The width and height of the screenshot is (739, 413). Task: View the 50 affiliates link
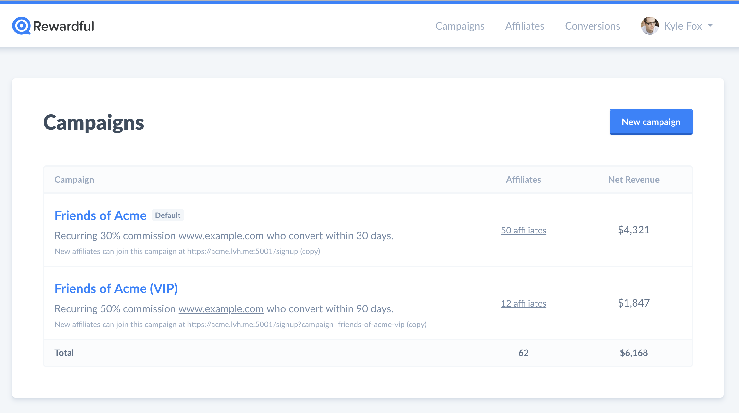tap(523, 230)
